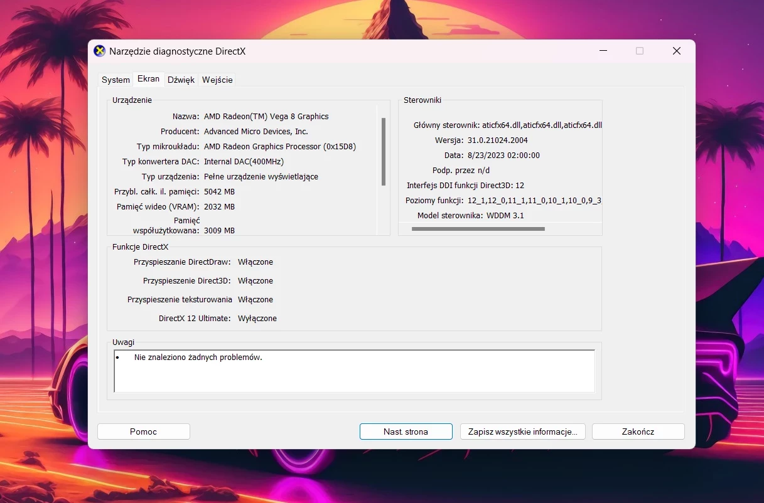Go to the Wejście tab
The width and height of the screenshot is (764, 503).
tap(217, 80)
